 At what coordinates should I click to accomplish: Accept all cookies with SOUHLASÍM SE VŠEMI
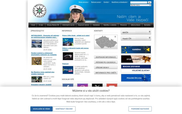[41, 109]
